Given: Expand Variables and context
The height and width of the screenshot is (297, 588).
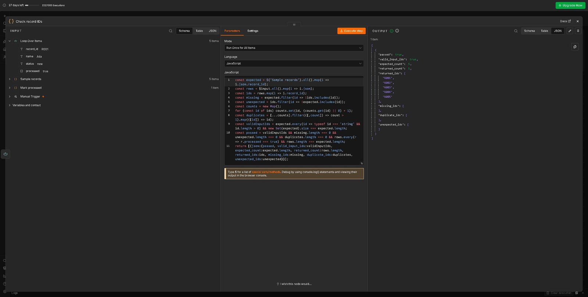Looking at the screenshot, I should coord(10,105).
